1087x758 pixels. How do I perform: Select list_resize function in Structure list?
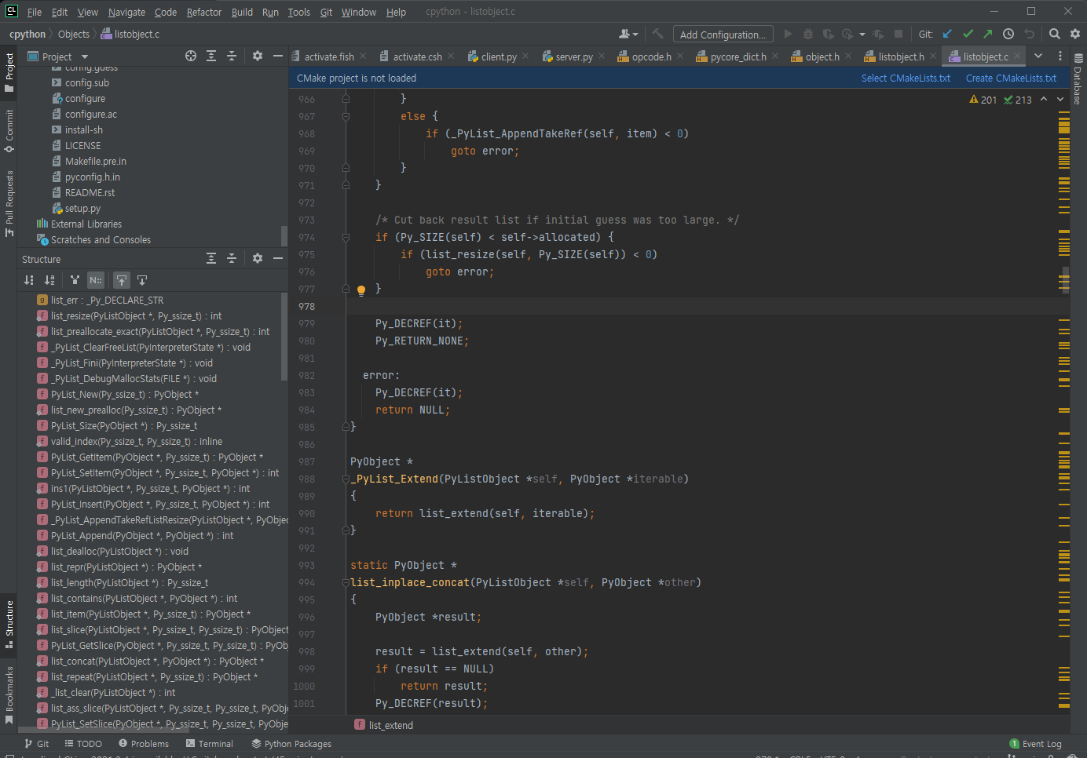click(x=136, y=316)
